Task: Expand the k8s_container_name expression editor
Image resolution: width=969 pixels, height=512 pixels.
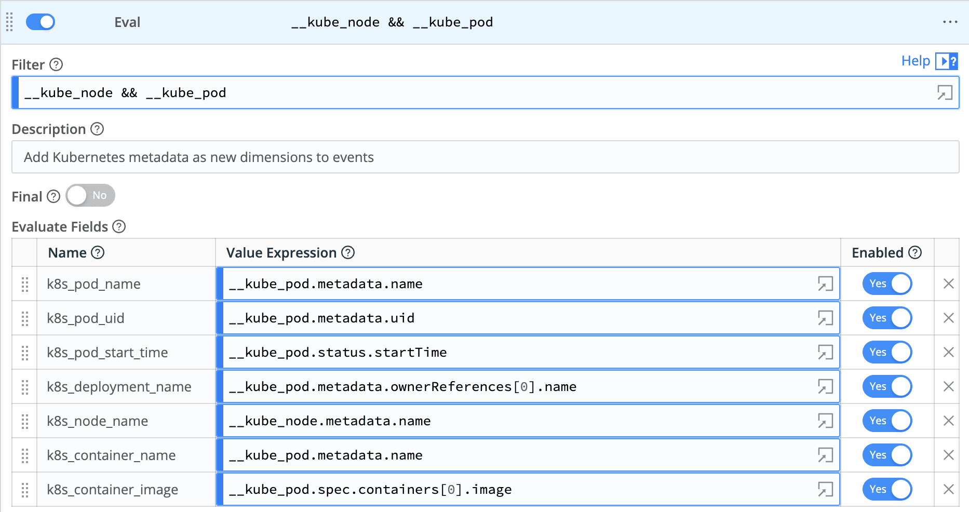Action: 825,455
